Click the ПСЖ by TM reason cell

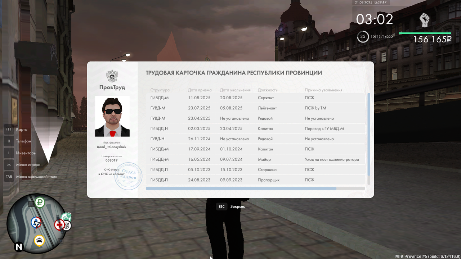click(x=315, y=108)
